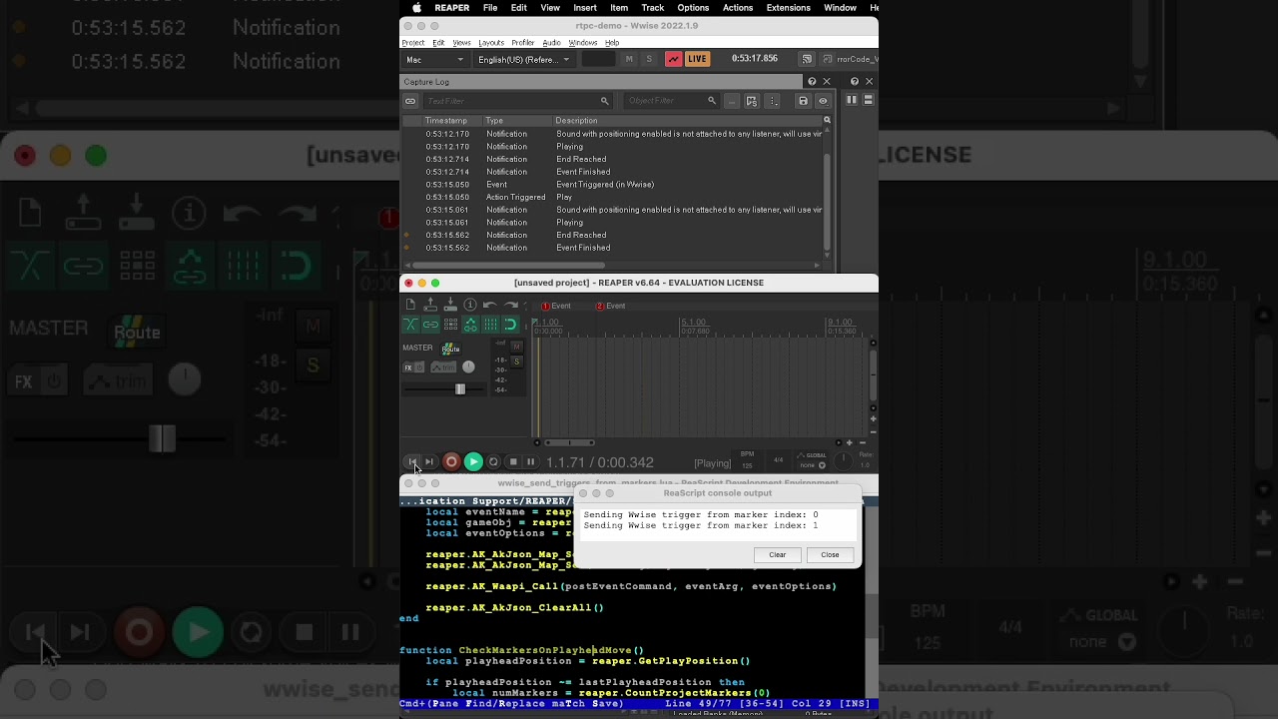The image size is (1278, 719).
Task: Toggle auto-crossfade in REAPER toolbar
Action: (410, 325)
